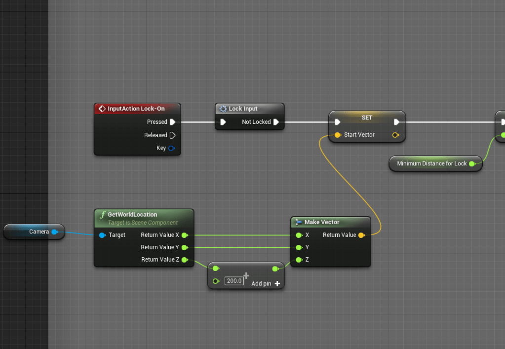Viewport: 505px width, 349px height.
Task: Click the Lock Input node's input execution pin
Action: pos(223,122)
